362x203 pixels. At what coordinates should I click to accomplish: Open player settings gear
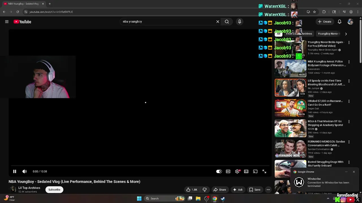[x=237, y=171]
